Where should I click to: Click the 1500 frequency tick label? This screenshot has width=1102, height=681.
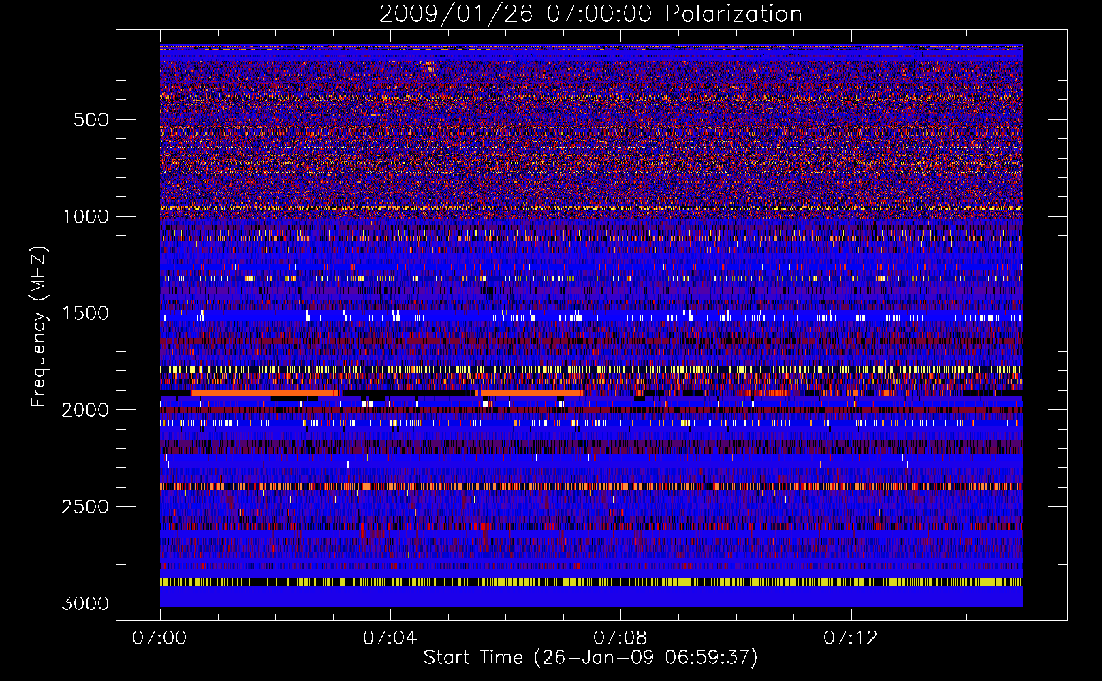86,313
